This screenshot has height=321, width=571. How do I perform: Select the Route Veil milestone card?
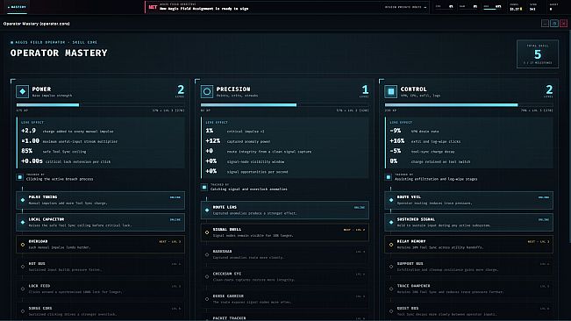pos(468,200)
